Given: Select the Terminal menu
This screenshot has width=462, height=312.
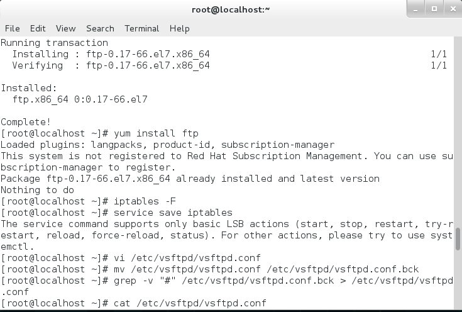Looking at the screenshot, I should pos(141,28).
